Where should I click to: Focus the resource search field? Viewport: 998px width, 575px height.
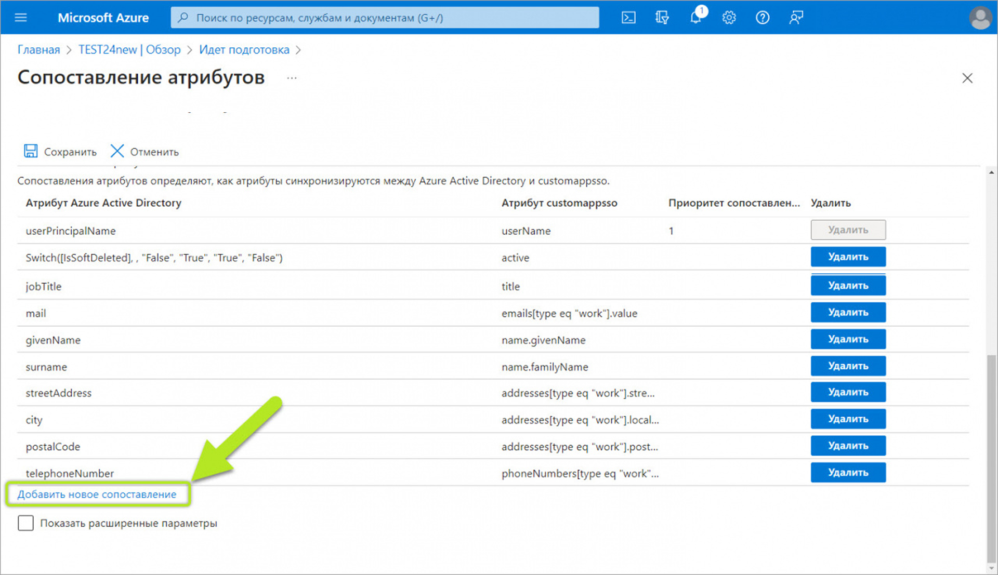[x=385, y=18]
